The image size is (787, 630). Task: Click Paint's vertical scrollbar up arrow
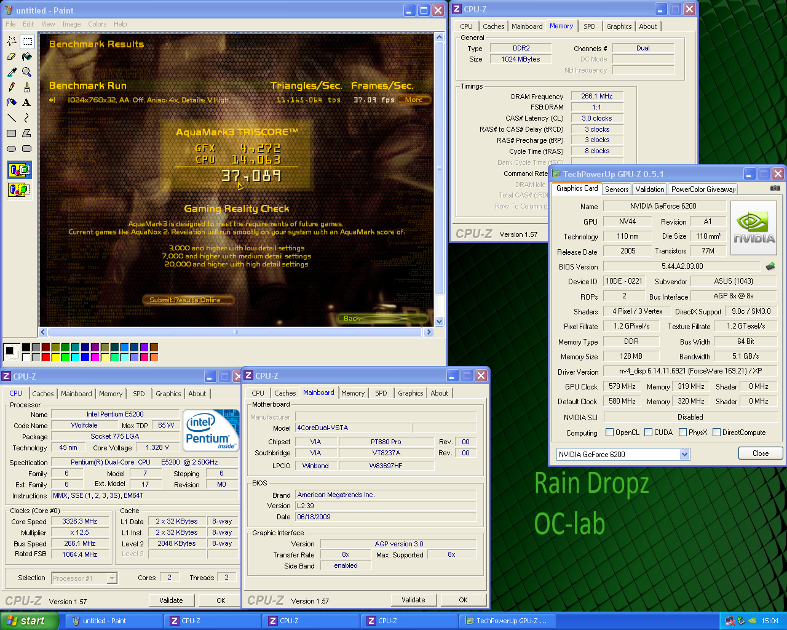(x=439, y=38)
